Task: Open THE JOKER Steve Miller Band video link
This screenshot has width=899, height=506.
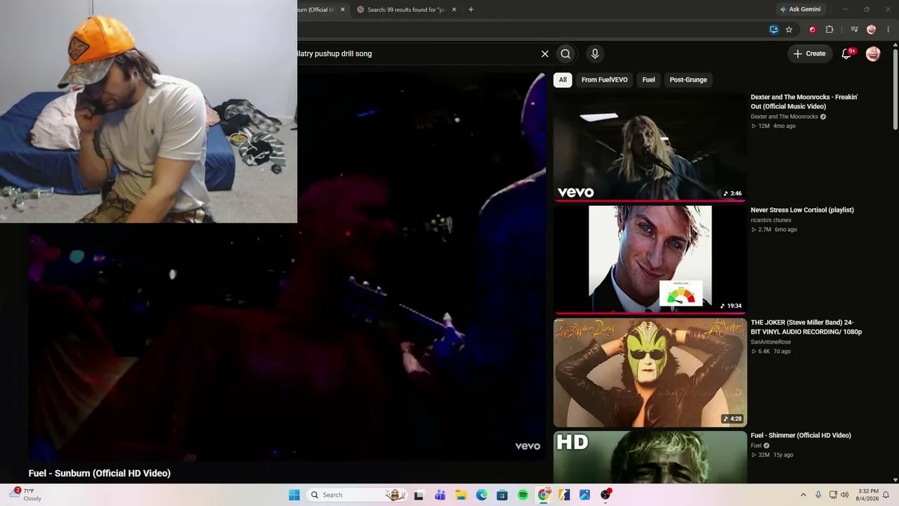Action: tap(806, 327)
